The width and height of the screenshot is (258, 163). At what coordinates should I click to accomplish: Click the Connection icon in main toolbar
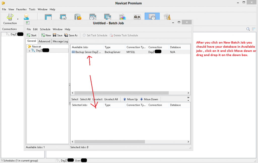pyautogui.click(x=10, y=17)
